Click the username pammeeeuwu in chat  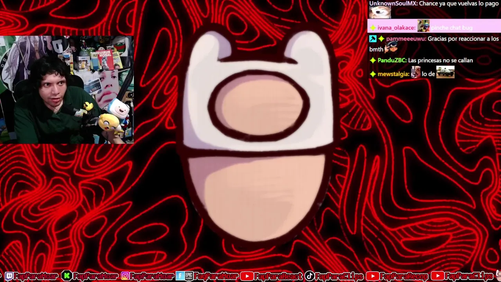click(x=405, y=39)
